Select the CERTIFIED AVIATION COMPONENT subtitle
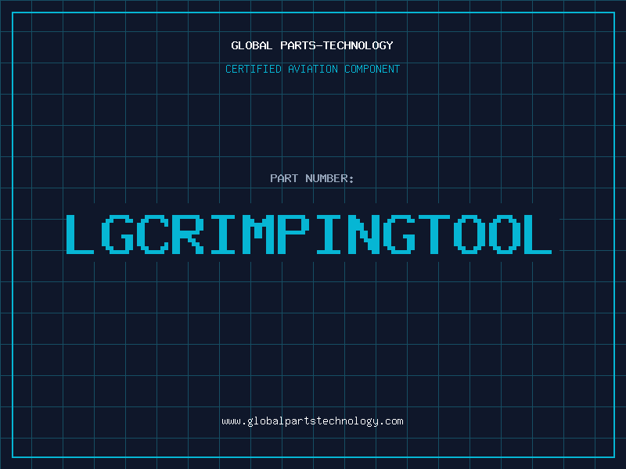 pyautogui.click(x=312, y=69)
